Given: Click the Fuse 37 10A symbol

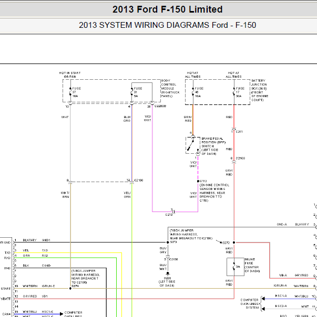Looking at the screenshot, I should pos(70,92).
